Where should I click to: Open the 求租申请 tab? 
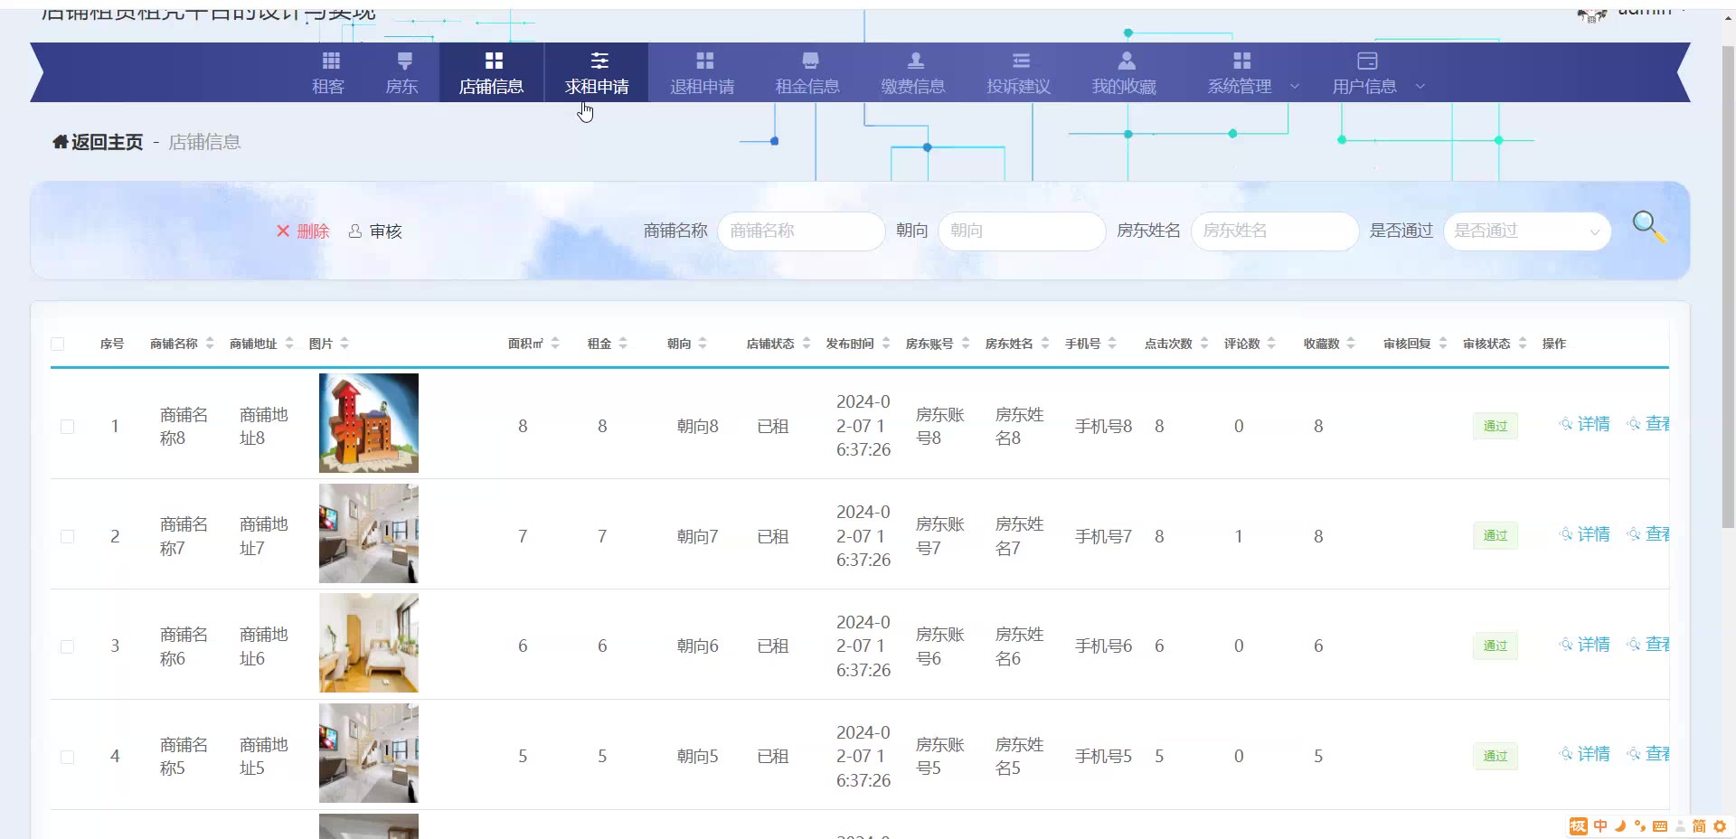[x=597, y=73]
